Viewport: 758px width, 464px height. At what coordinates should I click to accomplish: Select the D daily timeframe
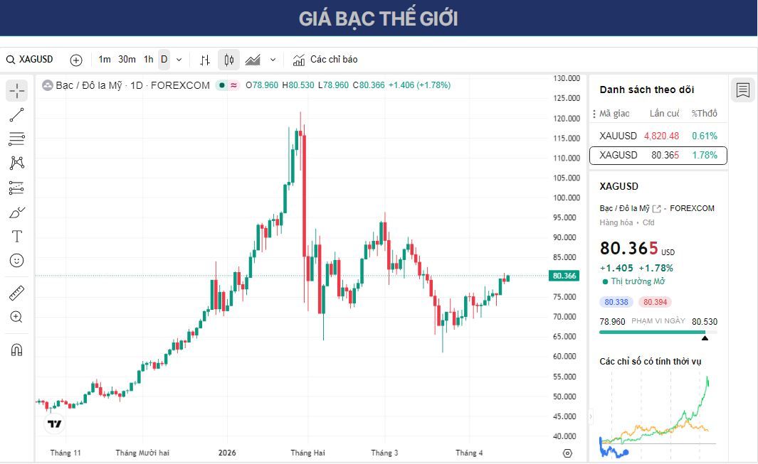pos(164,60)
